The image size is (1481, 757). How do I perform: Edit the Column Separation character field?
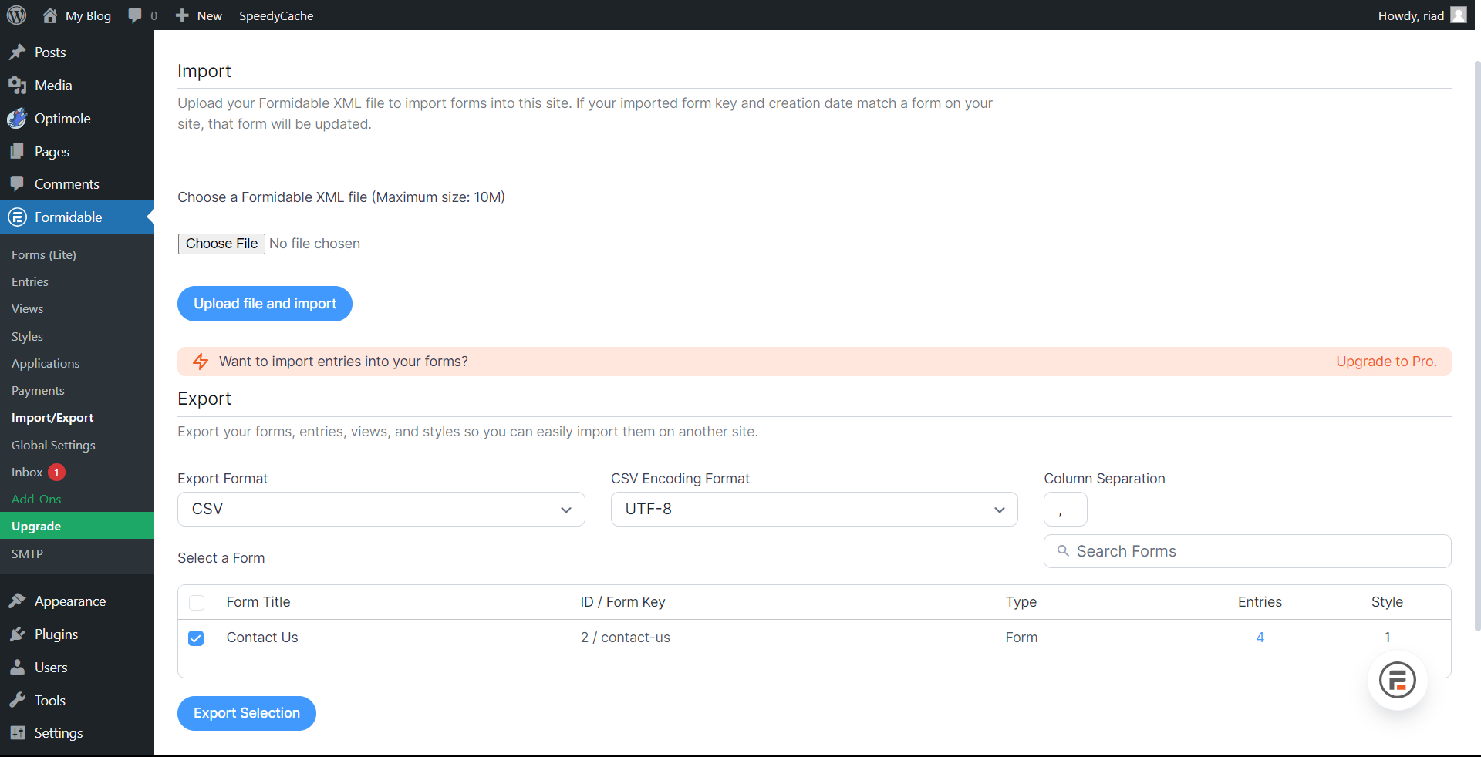click(1064, 509)
